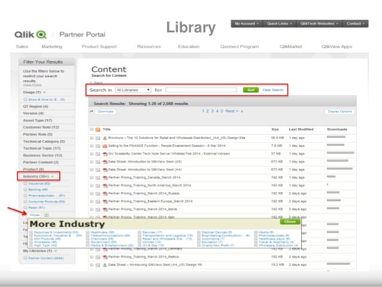The width and height of the screenshot is (382, 287).
Task: Open the Product Support menu
Action: point(99,47)
